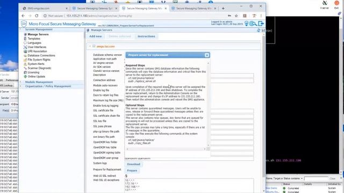Click the Delete selected button

click(120, 36)
